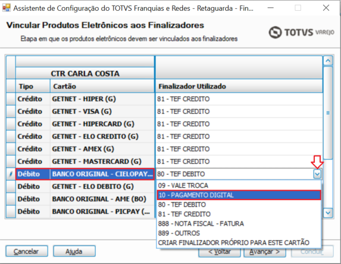
Task: Click finalizador cell of GETNET - HIPER row
Action: click(239, 99)
